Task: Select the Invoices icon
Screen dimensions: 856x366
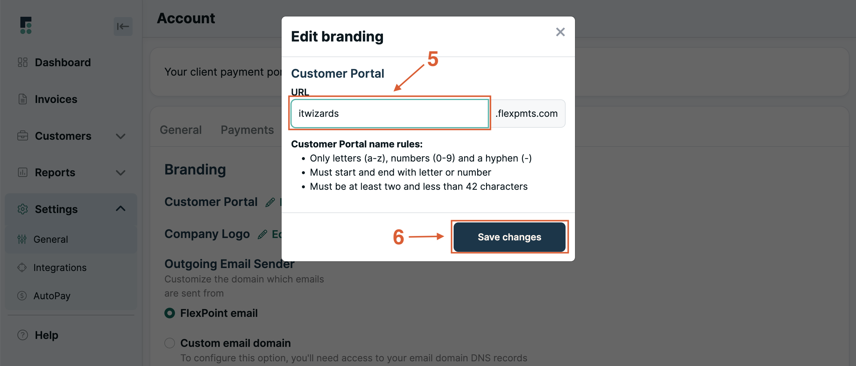Action: (x=22, y=99)
